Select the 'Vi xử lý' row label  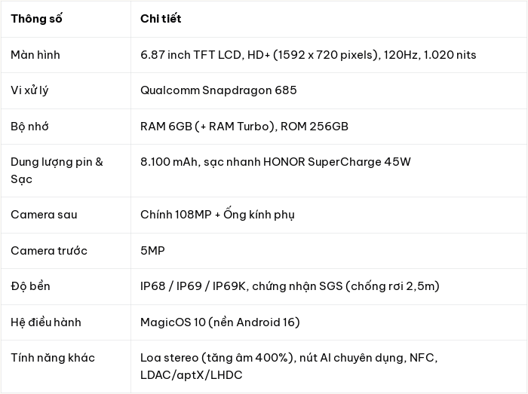click(x=29, y=90)
